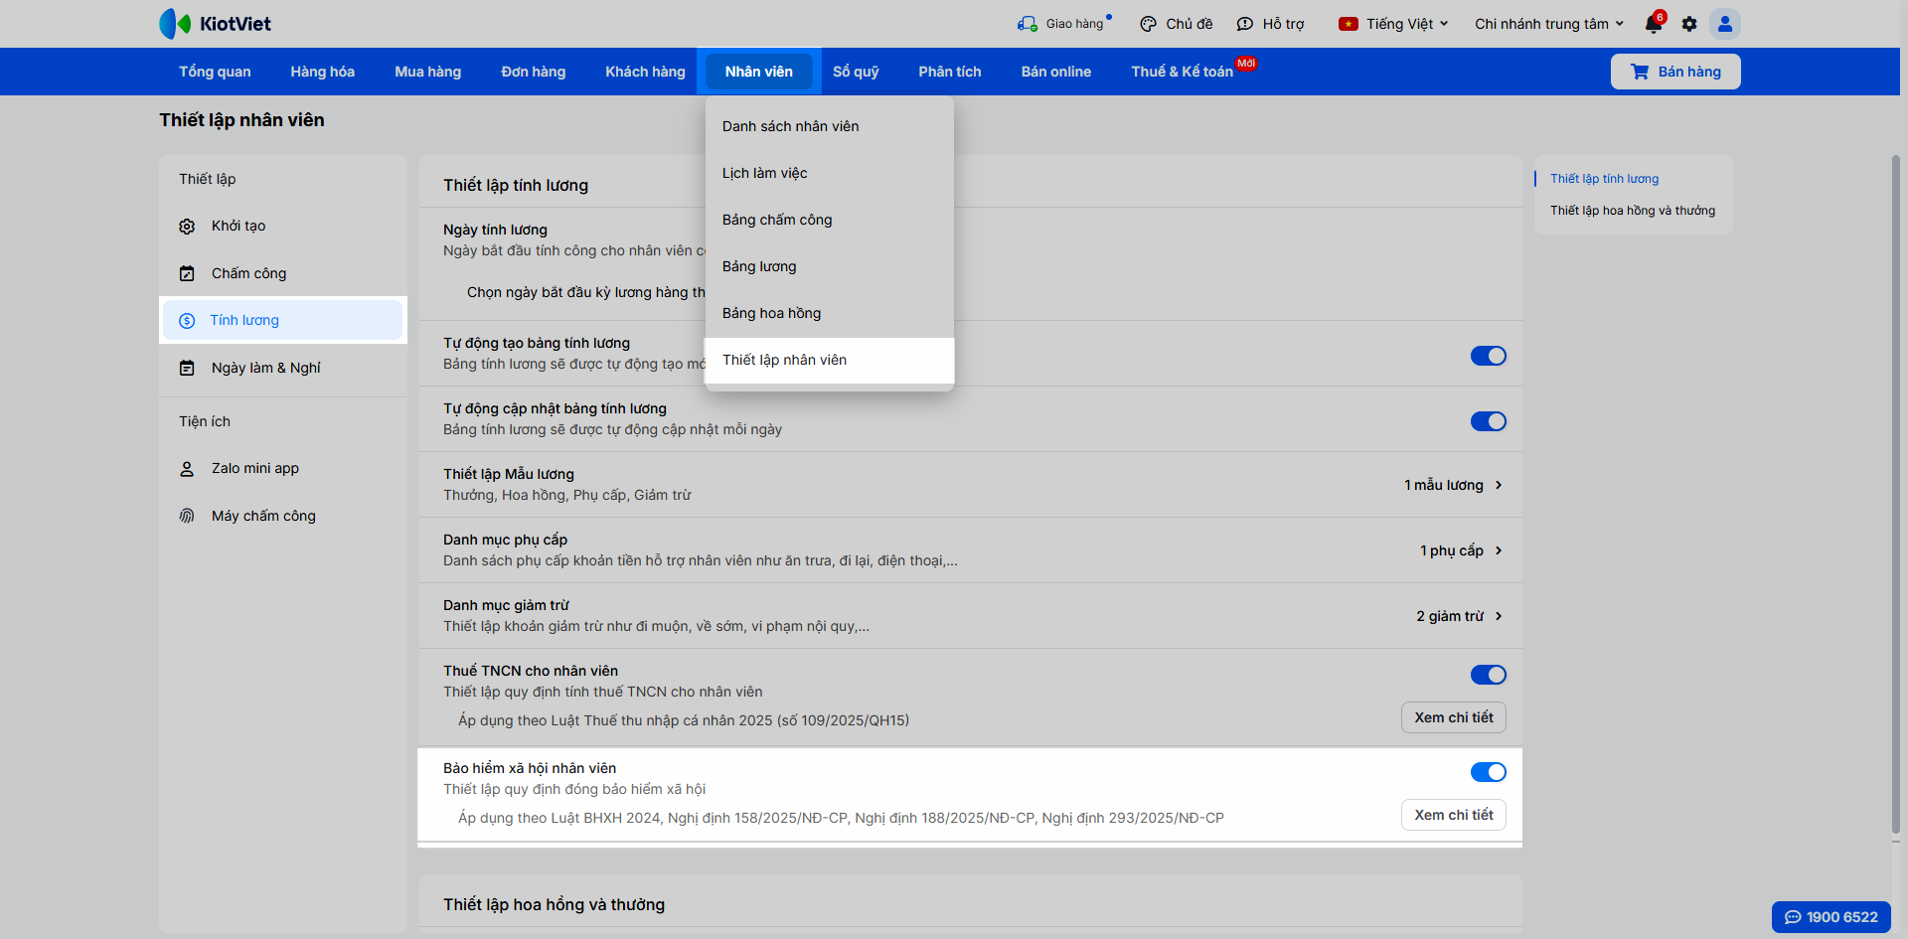Open the Danh mục giảm trừ row
This screenshot has width=1908, height=939.
click(x=971, y=616)
